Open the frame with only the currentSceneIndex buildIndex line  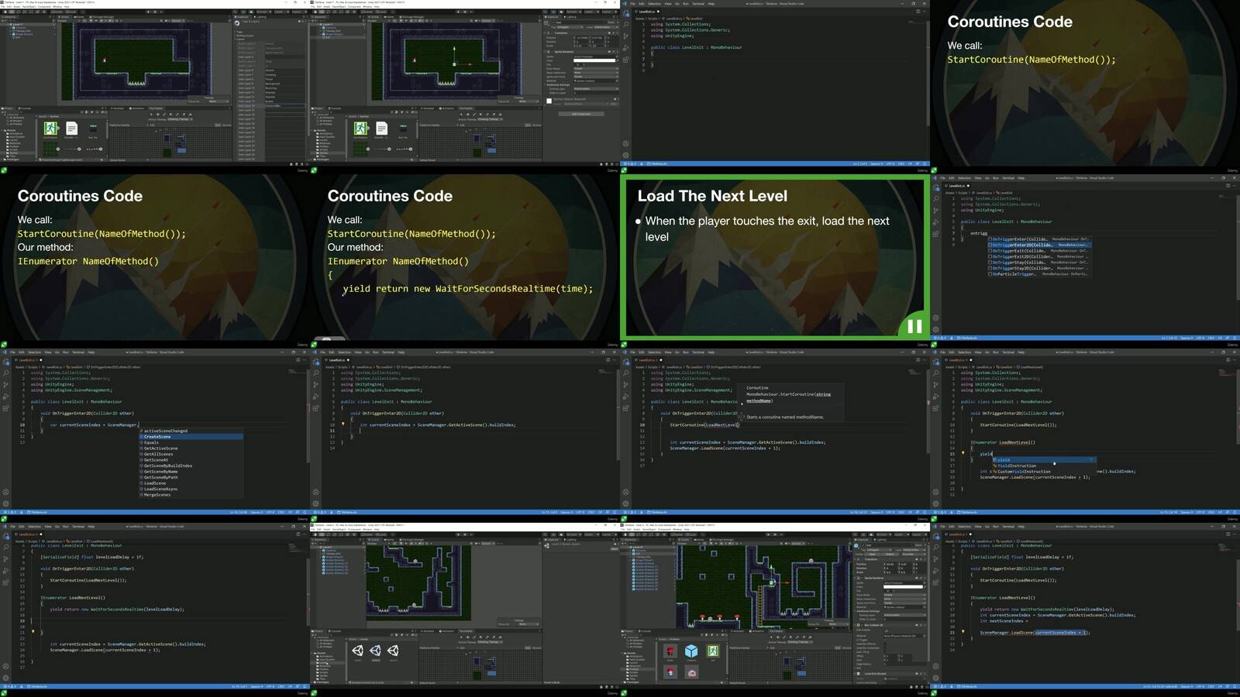tap(465, 435)
